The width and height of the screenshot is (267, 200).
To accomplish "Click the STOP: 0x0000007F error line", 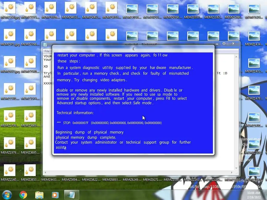I will [109, 123].
